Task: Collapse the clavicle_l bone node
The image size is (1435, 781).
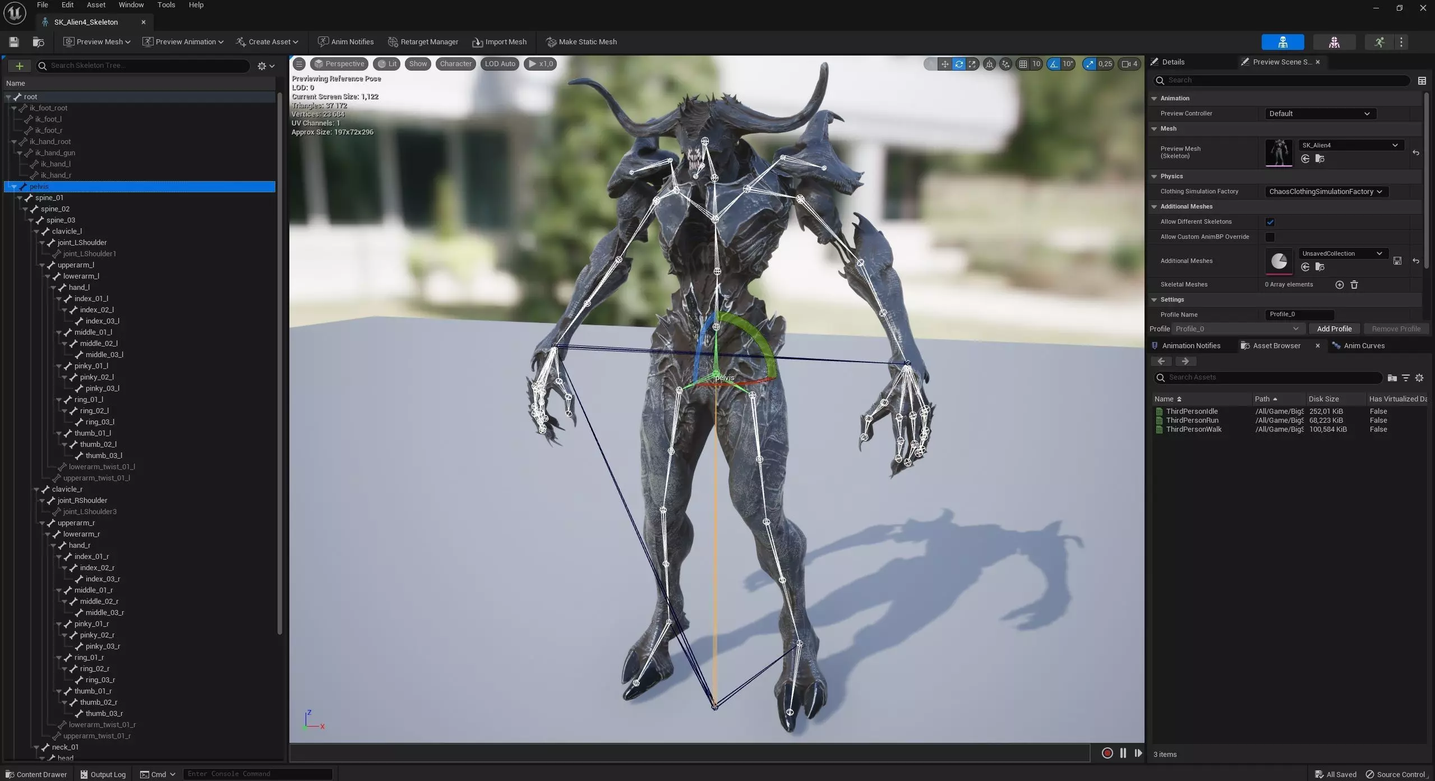Action: click(x=36, y=232)
